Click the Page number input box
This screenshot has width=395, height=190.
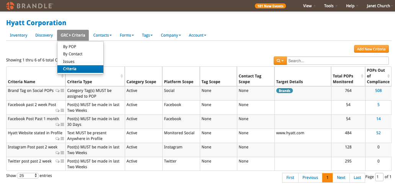(x=379, y=177)
